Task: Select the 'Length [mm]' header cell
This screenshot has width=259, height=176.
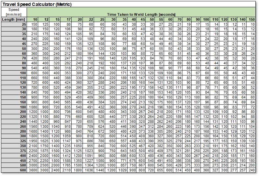Action: tap(14, 19)
